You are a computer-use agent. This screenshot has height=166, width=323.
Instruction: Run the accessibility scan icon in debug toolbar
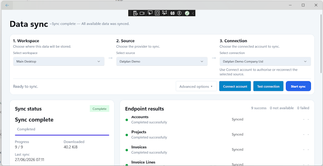tap(180, 13)
